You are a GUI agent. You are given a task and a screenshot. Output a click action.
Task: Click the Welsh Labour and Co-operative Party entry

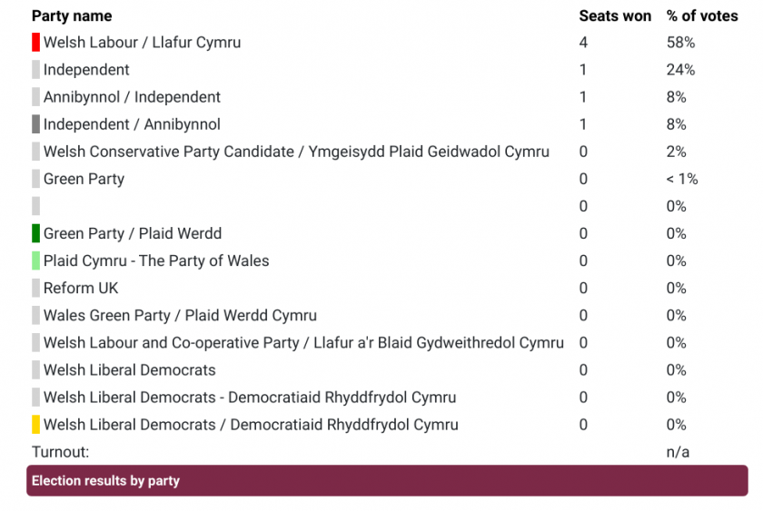[303, 343]
